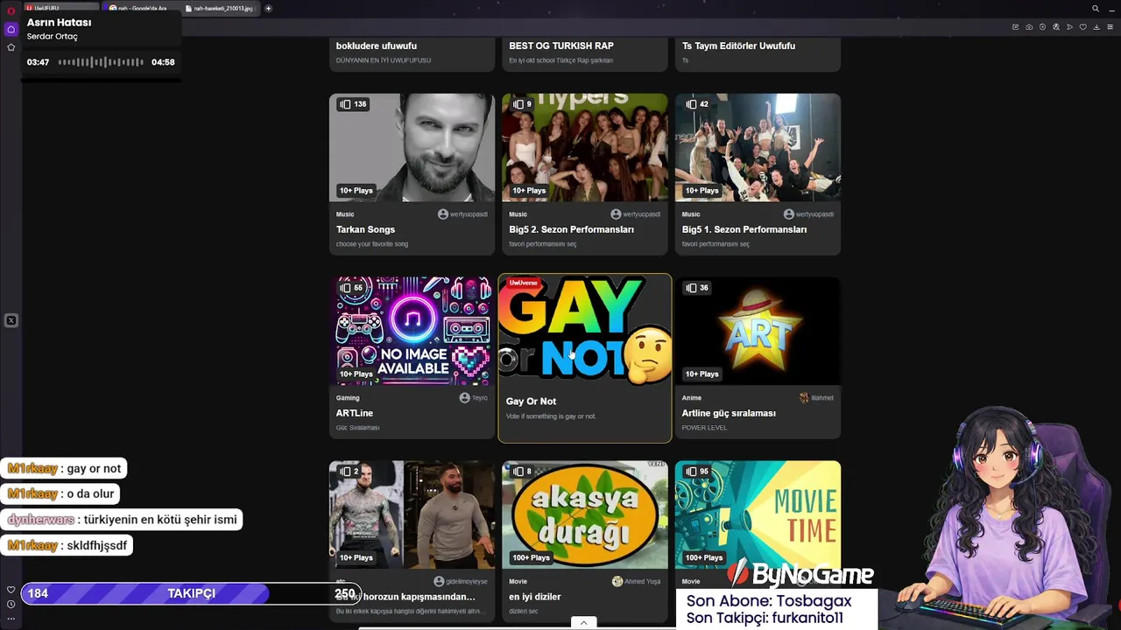Click the tab search magnifier icon

(1095, 9)
